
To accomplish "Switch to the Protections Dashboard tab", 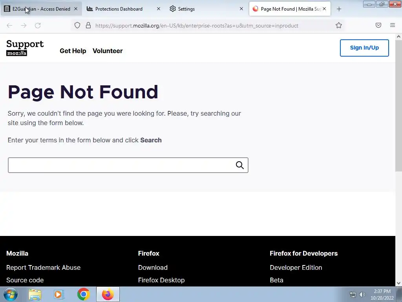I will click(x=124, y=9).
